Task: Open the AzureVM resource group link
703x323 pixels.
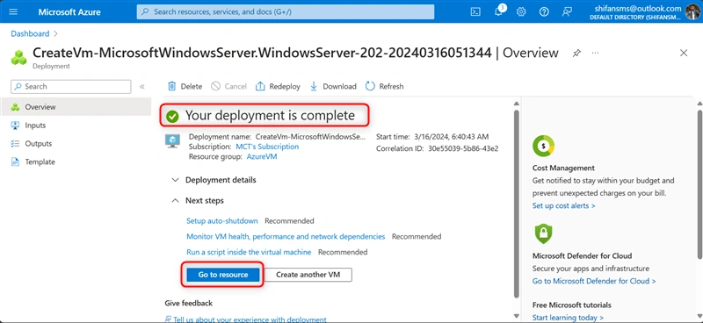Action: click(262, 157)
